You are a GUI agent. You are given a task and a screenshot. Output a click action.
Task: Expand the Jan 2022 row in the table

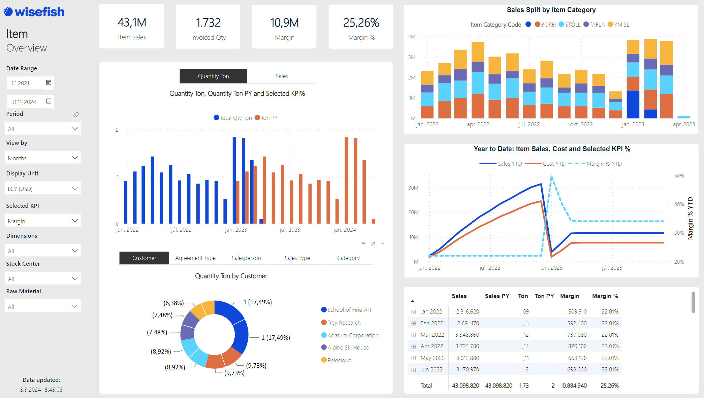click(414, 311)
